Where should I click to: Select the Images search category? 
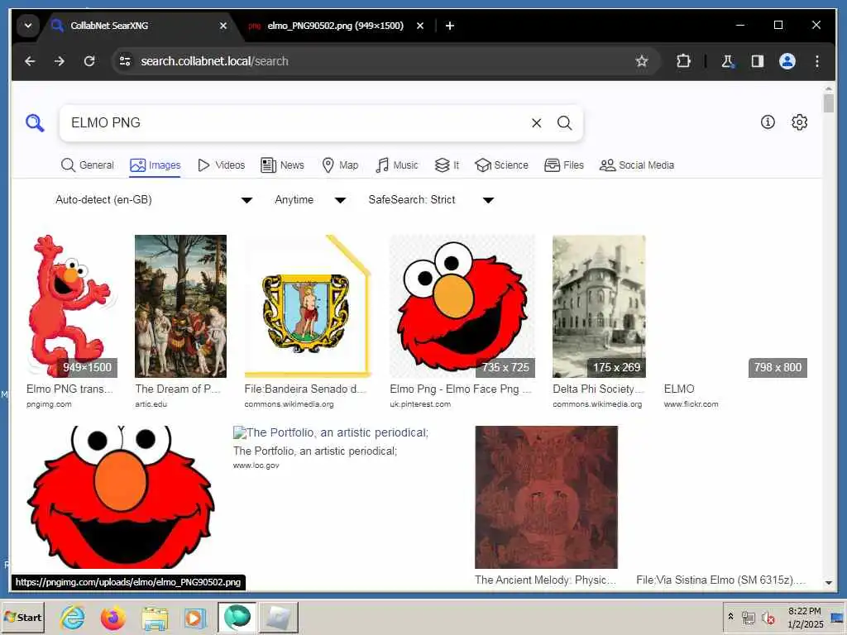pos(155,165)
